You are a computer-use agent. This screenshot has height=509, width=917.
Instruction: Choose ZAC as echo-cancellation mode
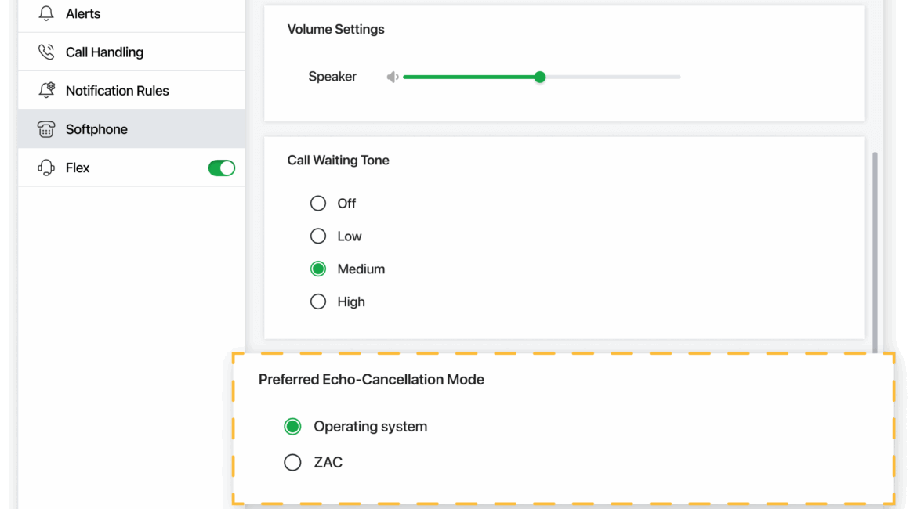(x=292, y=463)
